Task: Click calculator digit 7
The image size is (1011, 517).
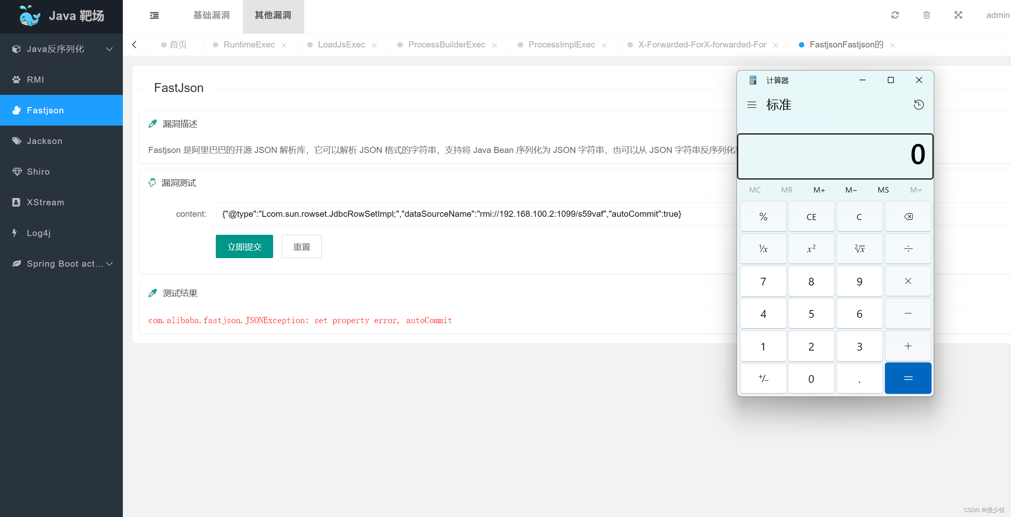Action: click(x=763, y=281)
